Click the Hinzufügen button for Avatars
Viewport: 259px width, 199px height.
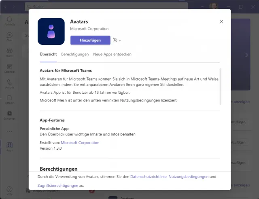[90, 40]
